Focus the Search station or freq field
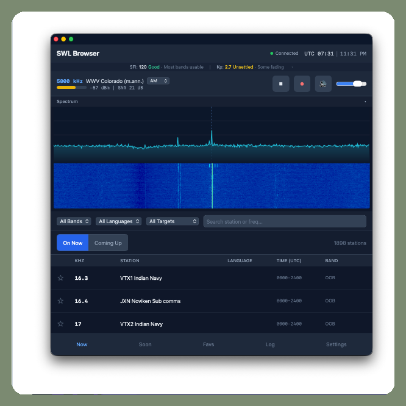Image resolution: width=406 pixels, height=406 pixels. coord(285,221)
